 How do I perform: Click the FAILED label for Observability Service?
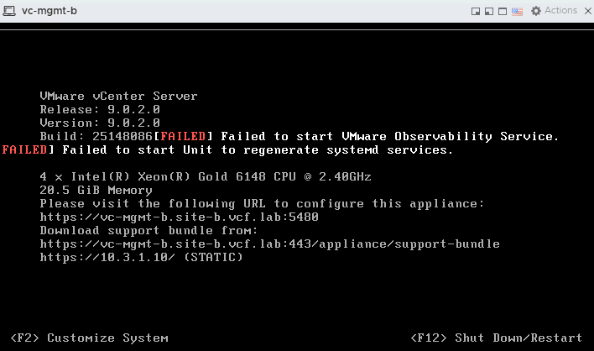coord(186,136)
